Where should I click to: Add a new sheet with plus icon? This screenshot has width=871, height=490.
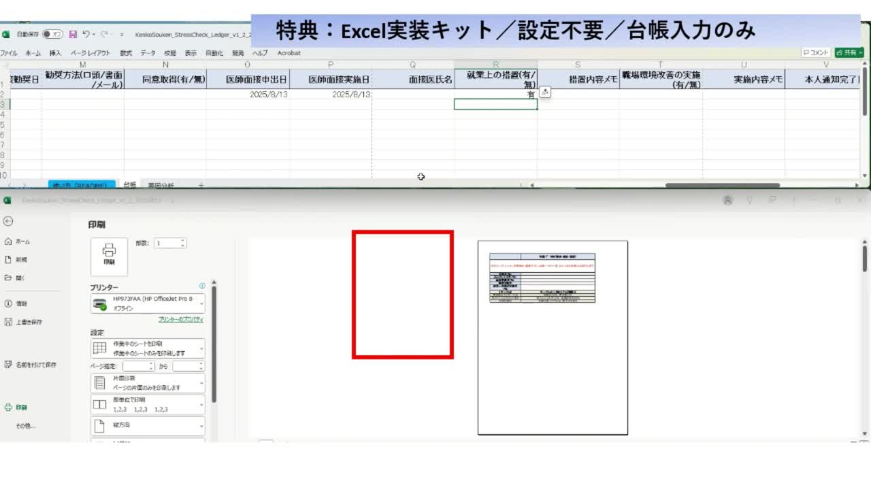pos(201,184)
